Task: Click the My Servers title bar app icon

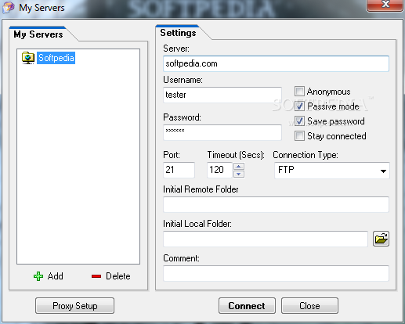Action: (9, 7)
